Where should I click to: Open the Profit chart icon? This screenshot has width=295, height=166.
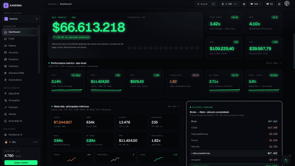pos(5,39)
